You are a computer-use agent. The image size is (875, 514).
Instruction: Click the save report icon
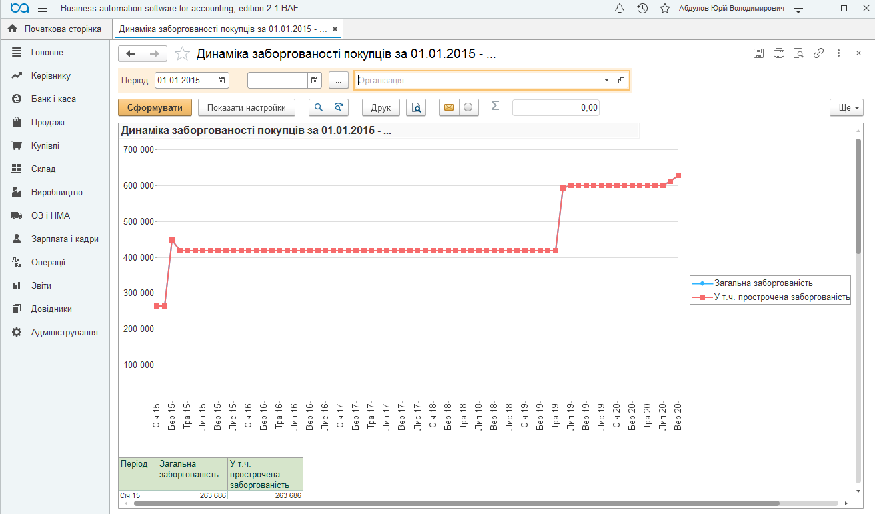[x=758, y=53]
